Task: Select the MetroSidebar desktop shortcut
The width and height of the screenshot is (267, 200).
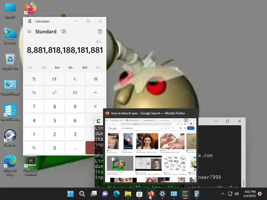Action: click(x=10, y=113)
